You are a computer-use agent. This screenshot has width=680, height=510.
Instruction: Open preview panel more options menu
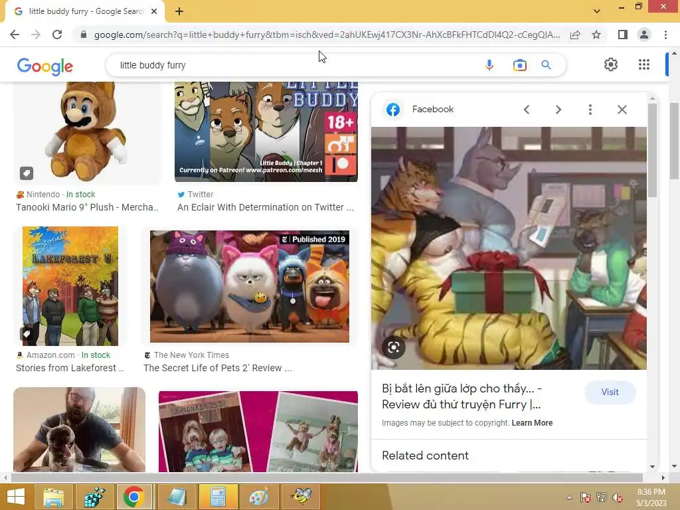point(590,110)
